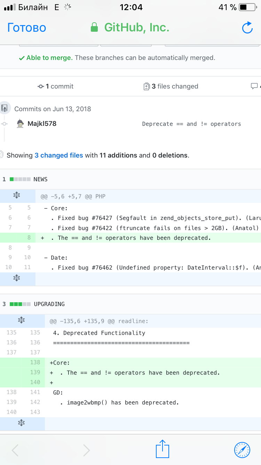This screenshot has width=261, height=465.
Task: Tap the Safari reload page icon
Action: (247, 28)
